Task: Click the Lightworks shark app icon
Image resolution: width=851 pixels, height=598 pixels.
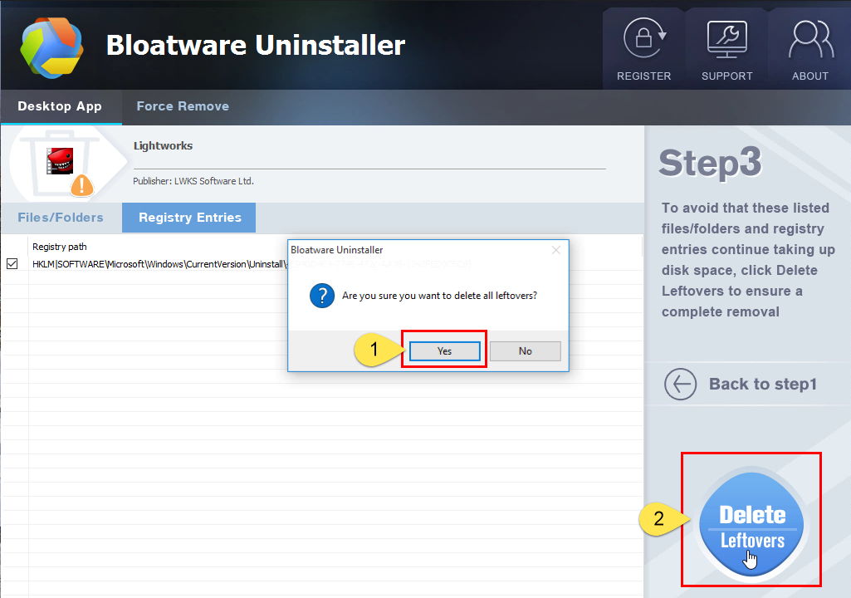Action: [x=60, y=161]
